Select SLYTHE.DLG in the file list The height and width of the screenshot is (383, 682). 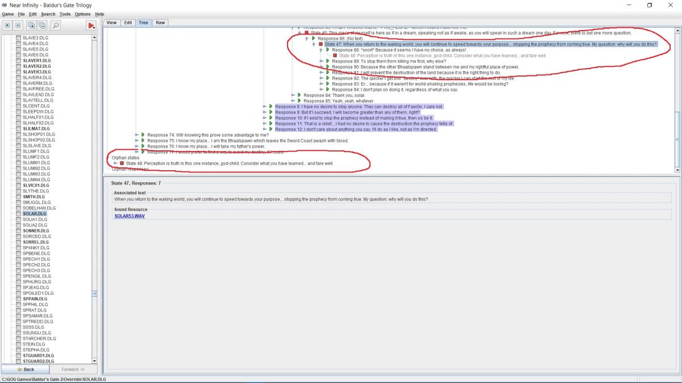pyautogui.click(x=35, y=191)
